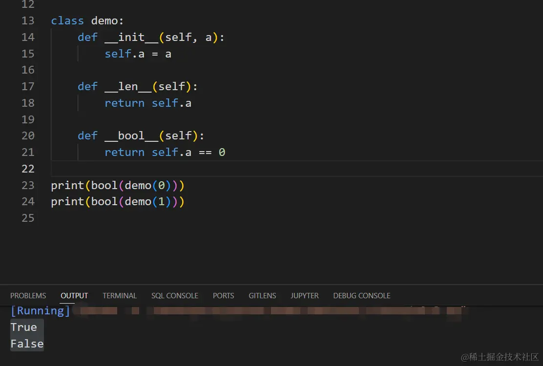Click 'self.a = a' assignment line
This screenshot has width=543, height=366.
138,54
